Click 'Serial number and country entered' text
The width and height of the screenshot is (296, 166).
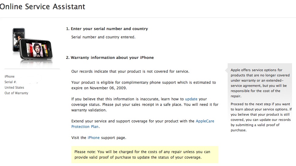[103, 37]
